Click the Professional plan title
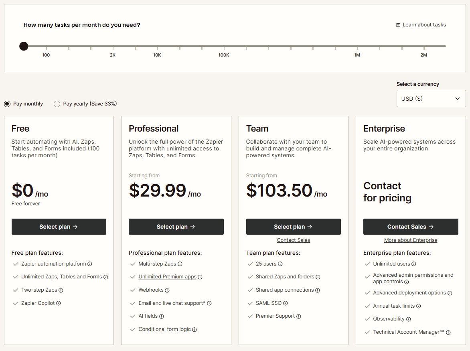Viewport: 470px width, 351px height. coord(154,129)
